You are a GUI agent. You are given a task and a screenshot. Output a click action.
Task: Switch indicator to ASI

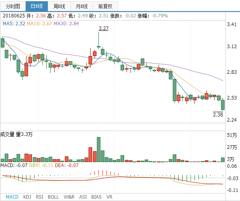pyautogui.click(x=83, y=197)
